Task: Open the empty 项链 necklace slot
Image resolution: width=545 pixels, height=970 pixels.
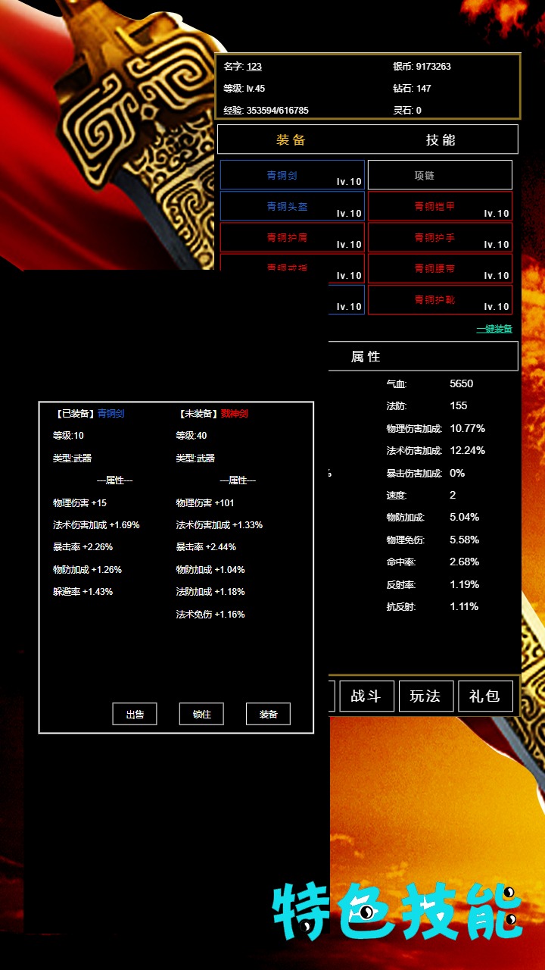Action: click(x=440, y=175)
